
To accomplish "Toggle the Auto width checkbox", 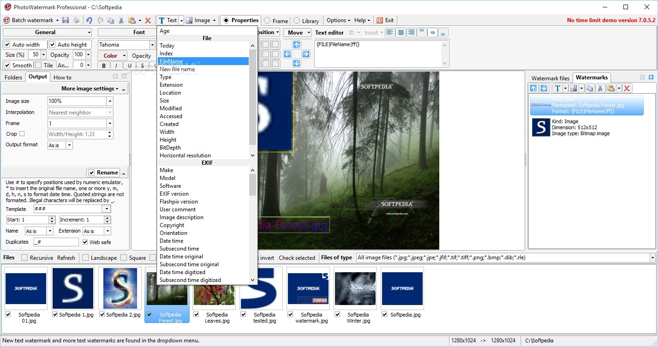I will 7,45.
